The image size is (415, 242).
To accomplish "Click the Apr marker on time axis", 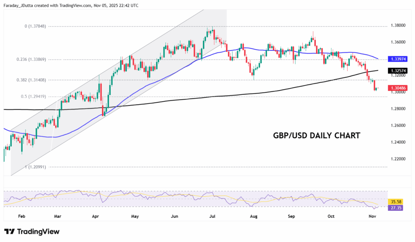I will pyautogui.click(x=96, y=216).
